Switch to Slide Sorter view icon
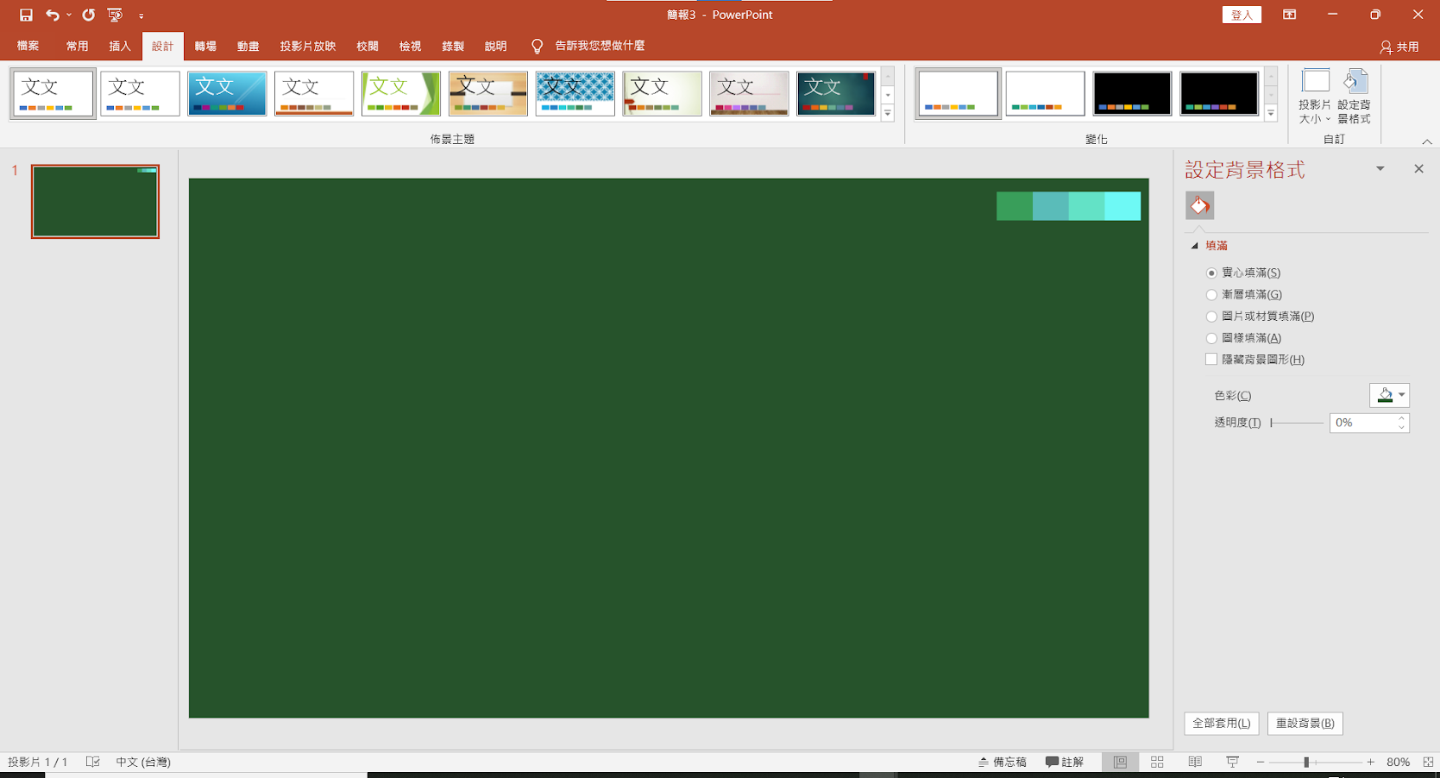The height and width of the screenshot is (778, 1440). click(1157, 762)
